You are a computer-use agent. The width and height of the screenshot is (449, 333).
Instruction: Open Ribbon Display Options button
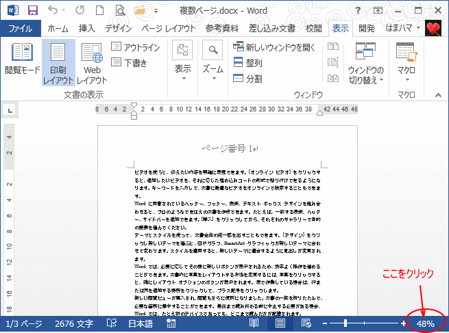tap(378, 11)
